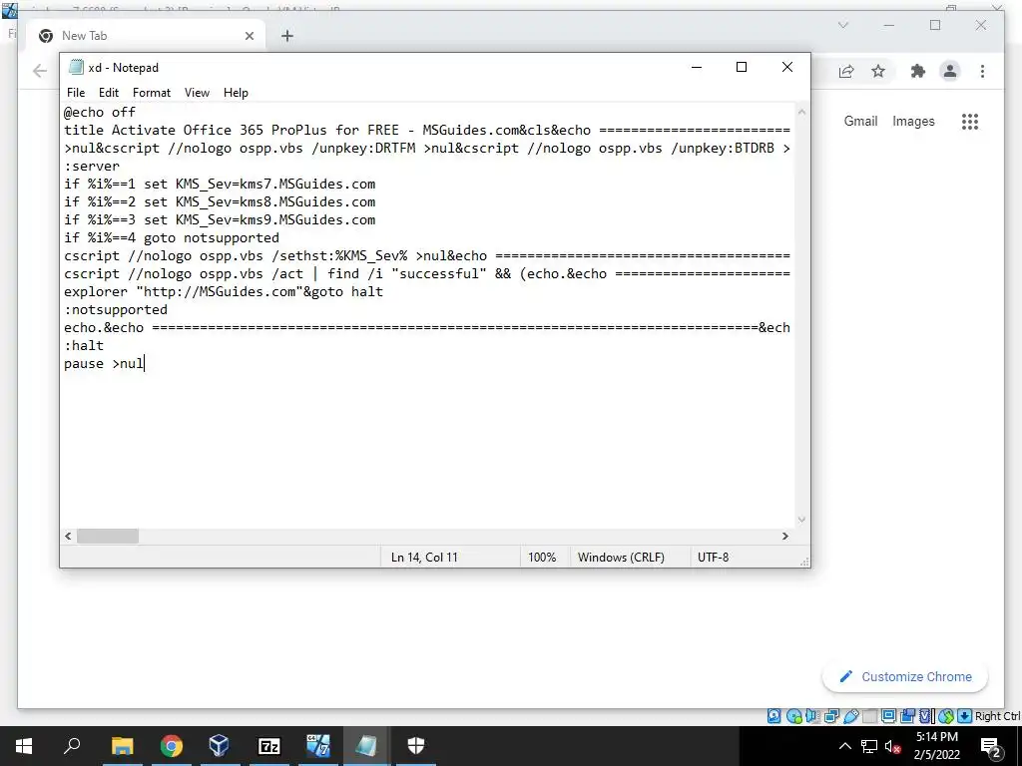The width and height of the screenshot is (1022, 766).
Task: Open Notepad Edit menu
Action: pos(108,93)
